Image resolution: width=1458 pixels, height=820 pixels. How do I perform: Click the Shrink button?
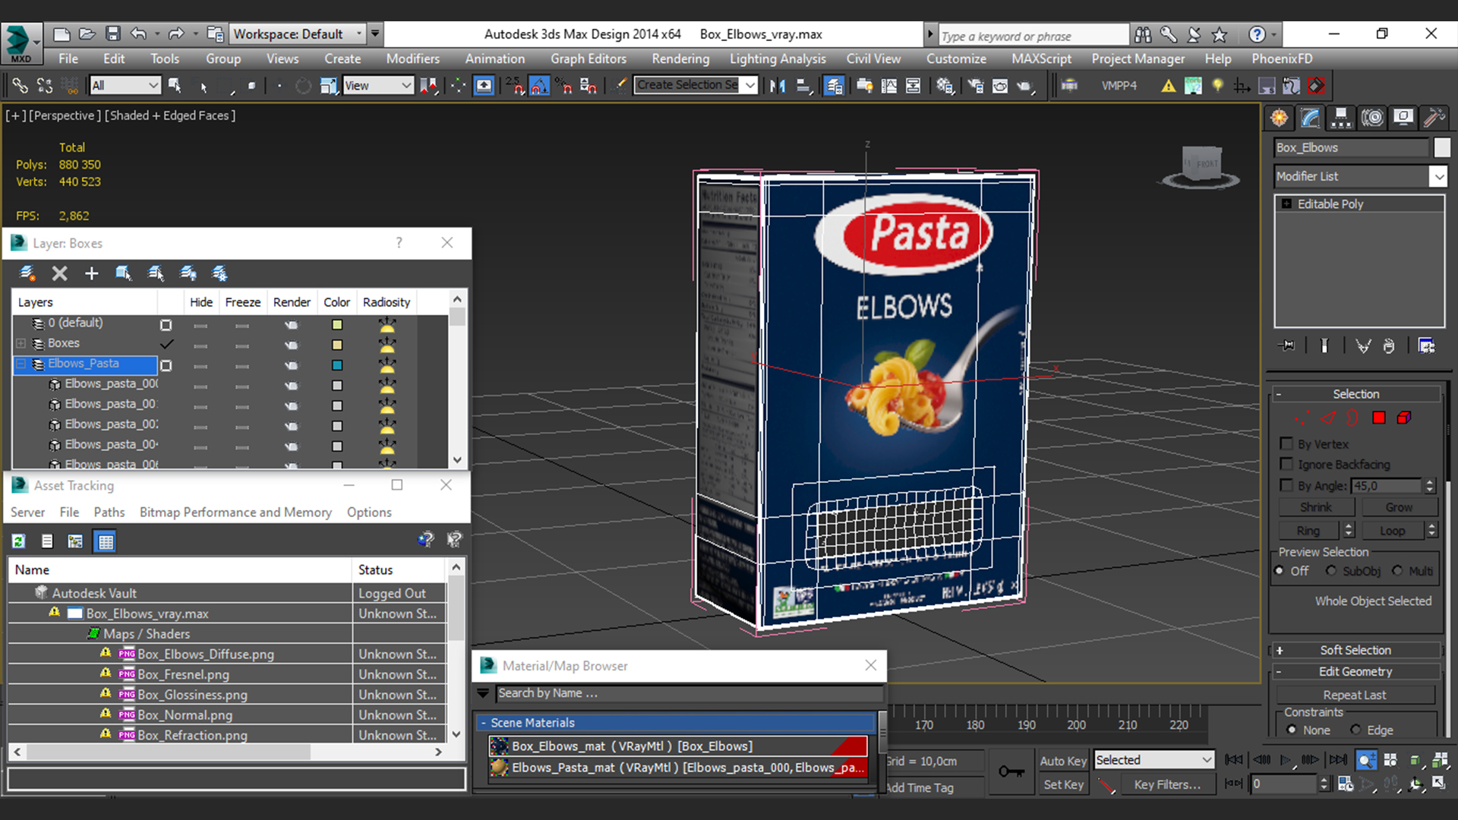pos(1316,507)
